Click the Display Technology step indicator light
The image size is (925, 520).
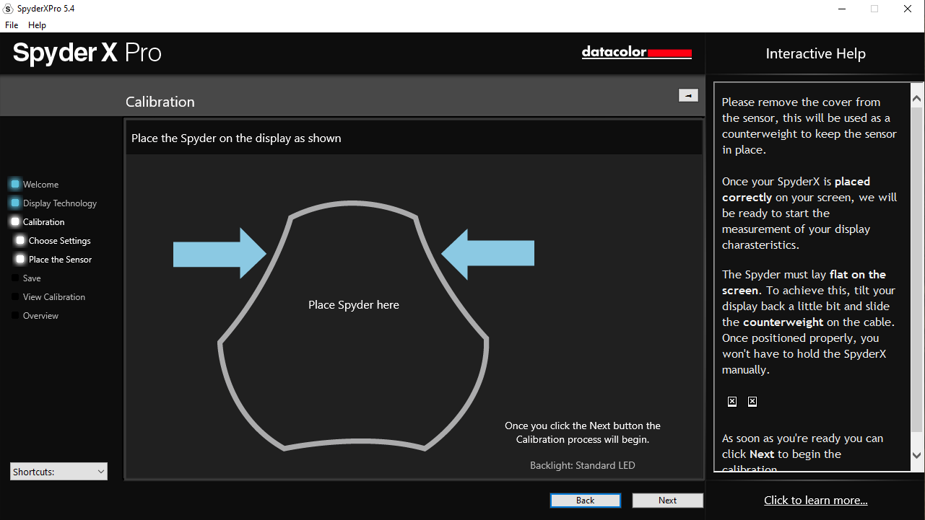click(x=15, y=203)
